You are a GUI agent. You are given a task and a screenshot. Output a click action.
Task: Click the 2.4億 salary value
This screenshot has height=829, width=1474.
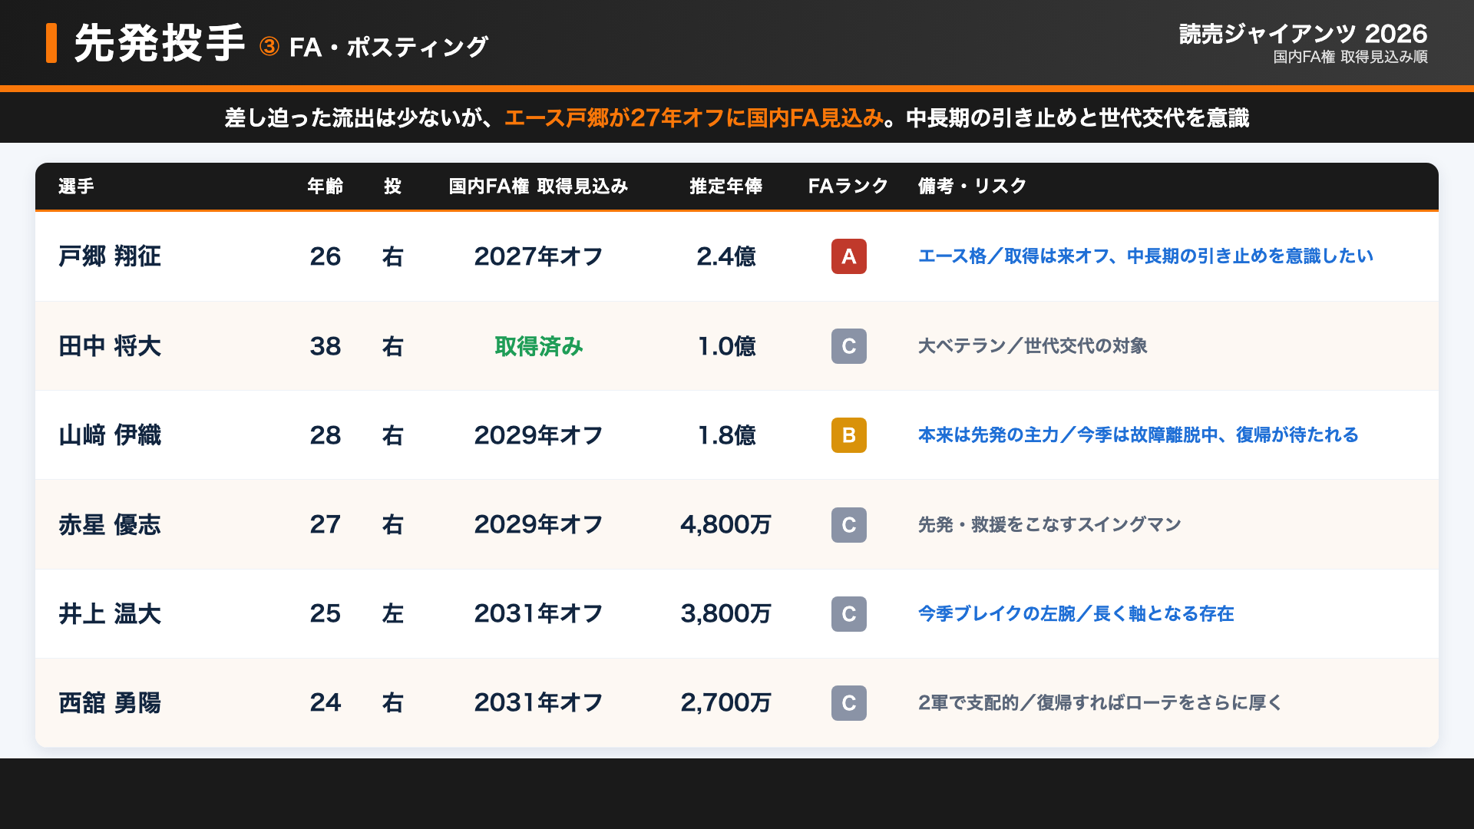coord(726,256)
